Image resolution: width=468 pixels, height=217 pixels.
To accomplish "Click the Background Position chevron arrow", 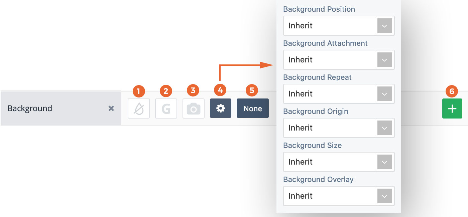I will tap(384, 26).
